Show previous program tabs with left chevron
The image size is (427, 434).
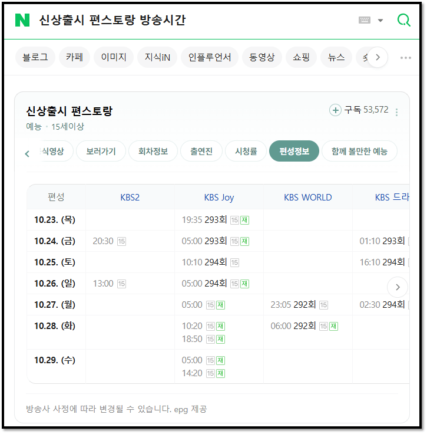[x=27, y=154]
